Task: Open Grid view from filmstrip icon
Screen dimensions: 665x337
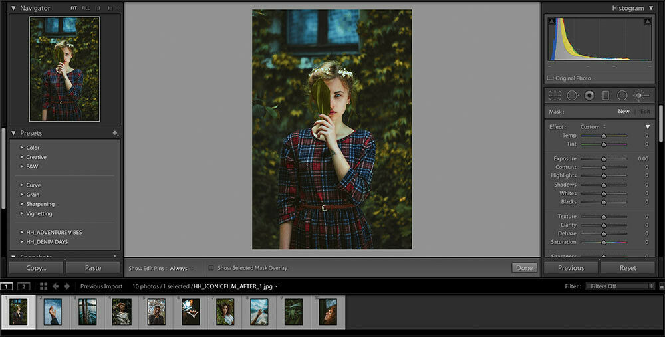Action: 43,286
